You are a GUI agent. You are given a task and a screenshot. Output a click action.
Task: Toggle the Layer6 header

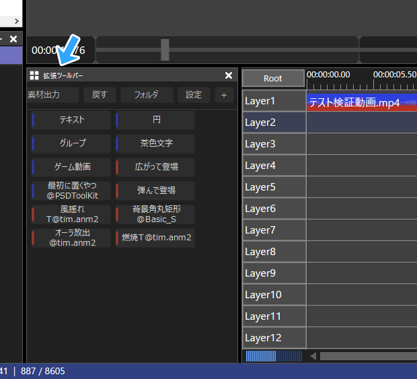[274, 209]
